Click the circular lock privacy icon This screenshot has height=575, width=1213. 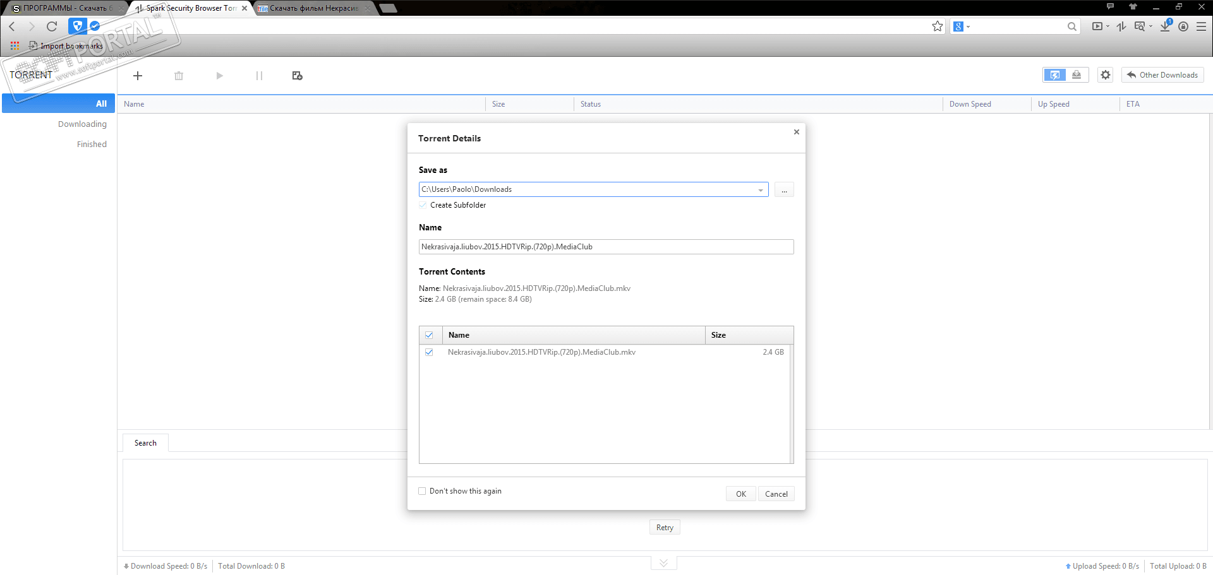(x=1183, y=27)
